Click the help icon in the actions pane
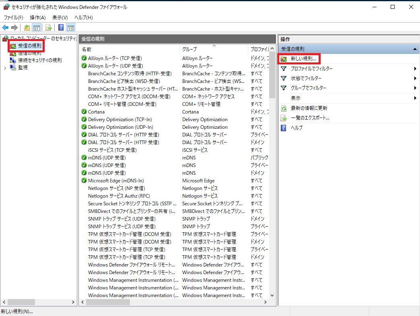The width and height of the screenshot is (420, 316). [283, 128]
